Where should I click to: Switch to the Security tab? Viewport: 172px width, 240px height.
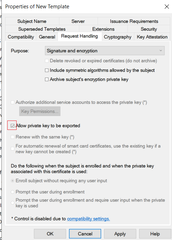(149, 29)
